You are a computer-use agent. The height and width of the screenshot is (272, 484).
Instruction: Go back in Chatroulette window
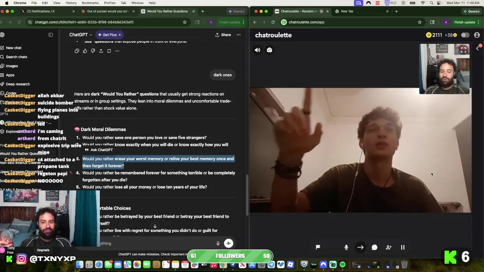(255, 22)
